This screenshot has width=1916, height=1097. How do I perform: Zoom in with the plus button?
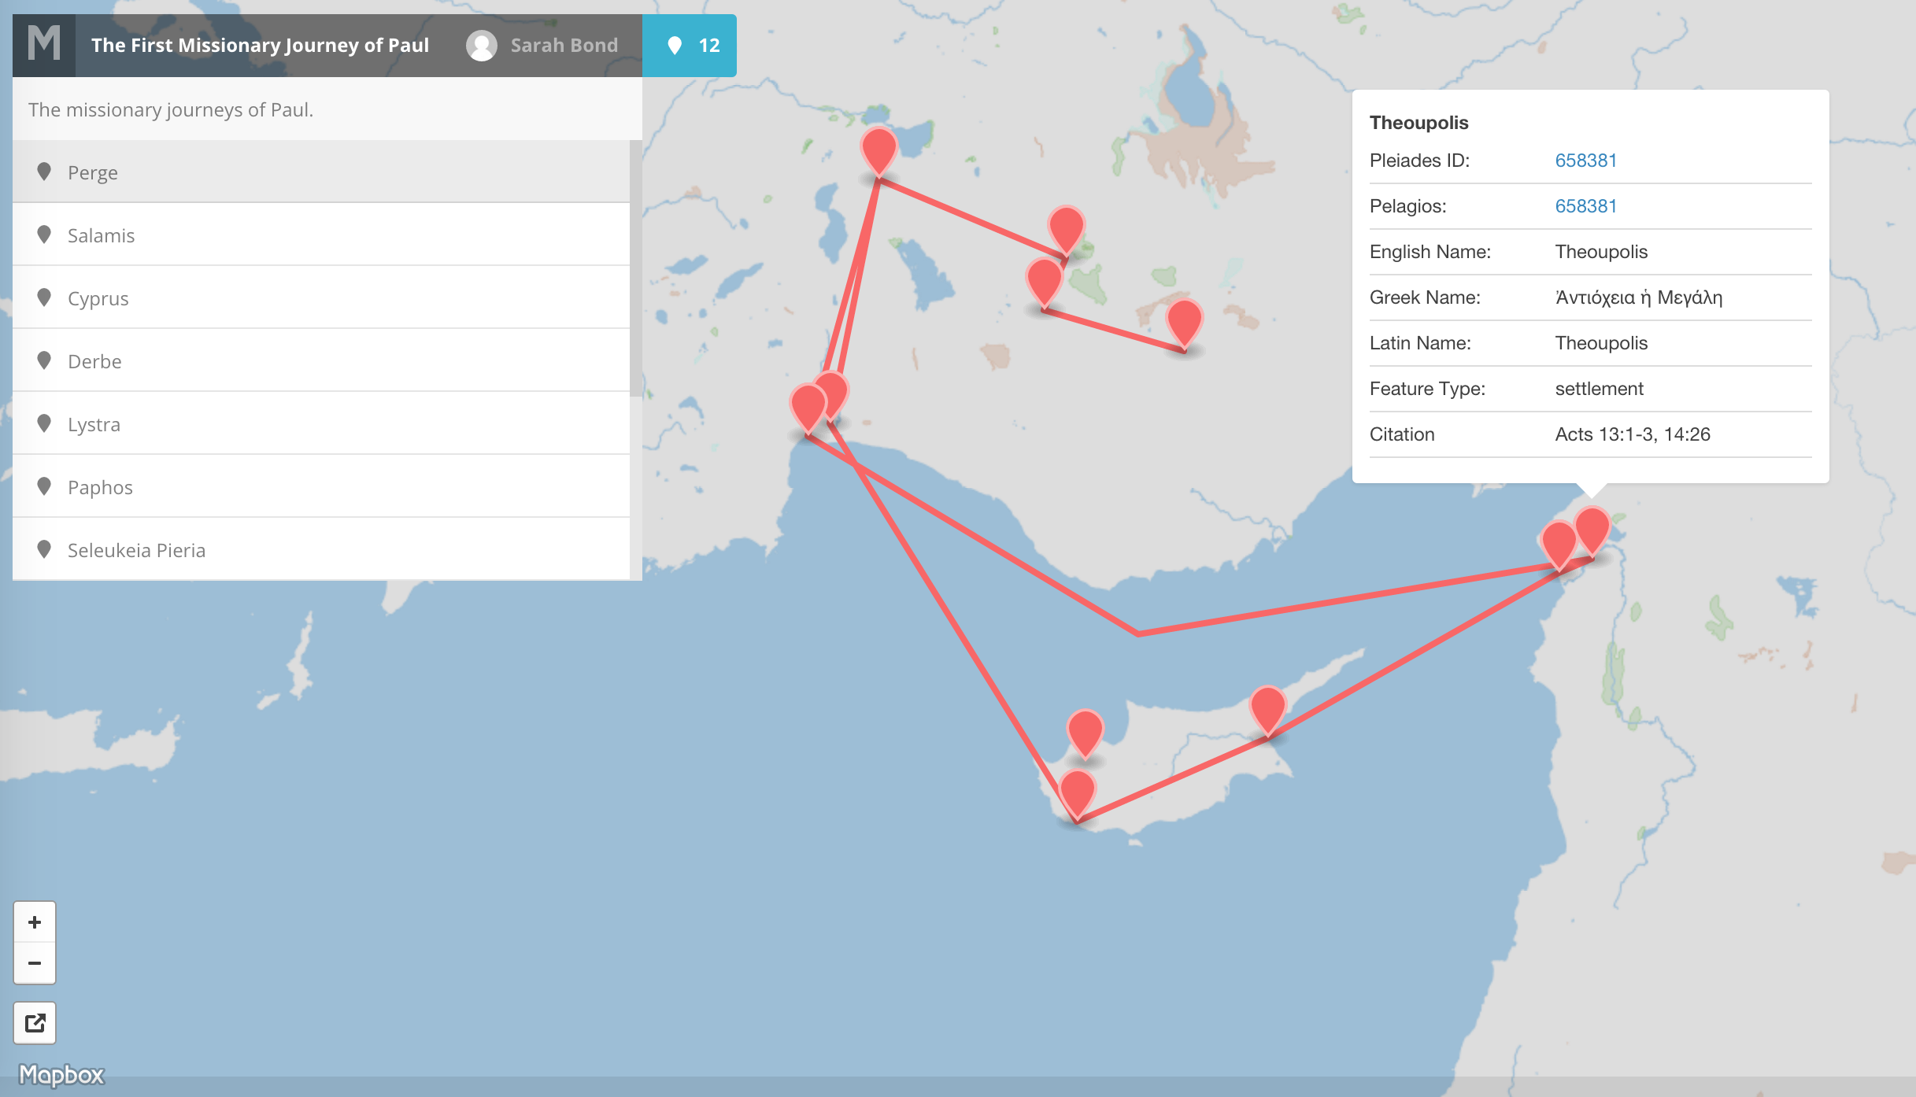[x=35, y=922]
